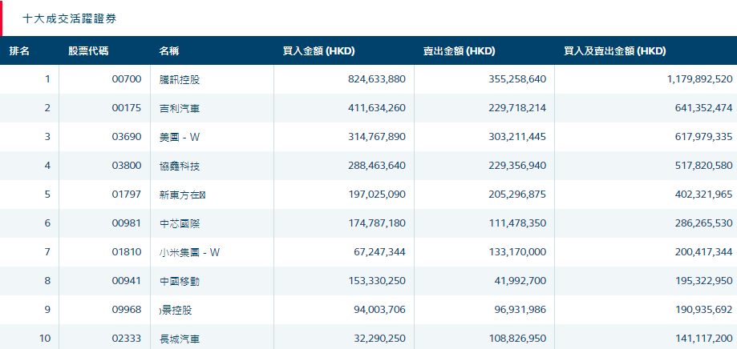Select stock code 00700
Viewport: 737px width, 349px height.
point(127,79)
